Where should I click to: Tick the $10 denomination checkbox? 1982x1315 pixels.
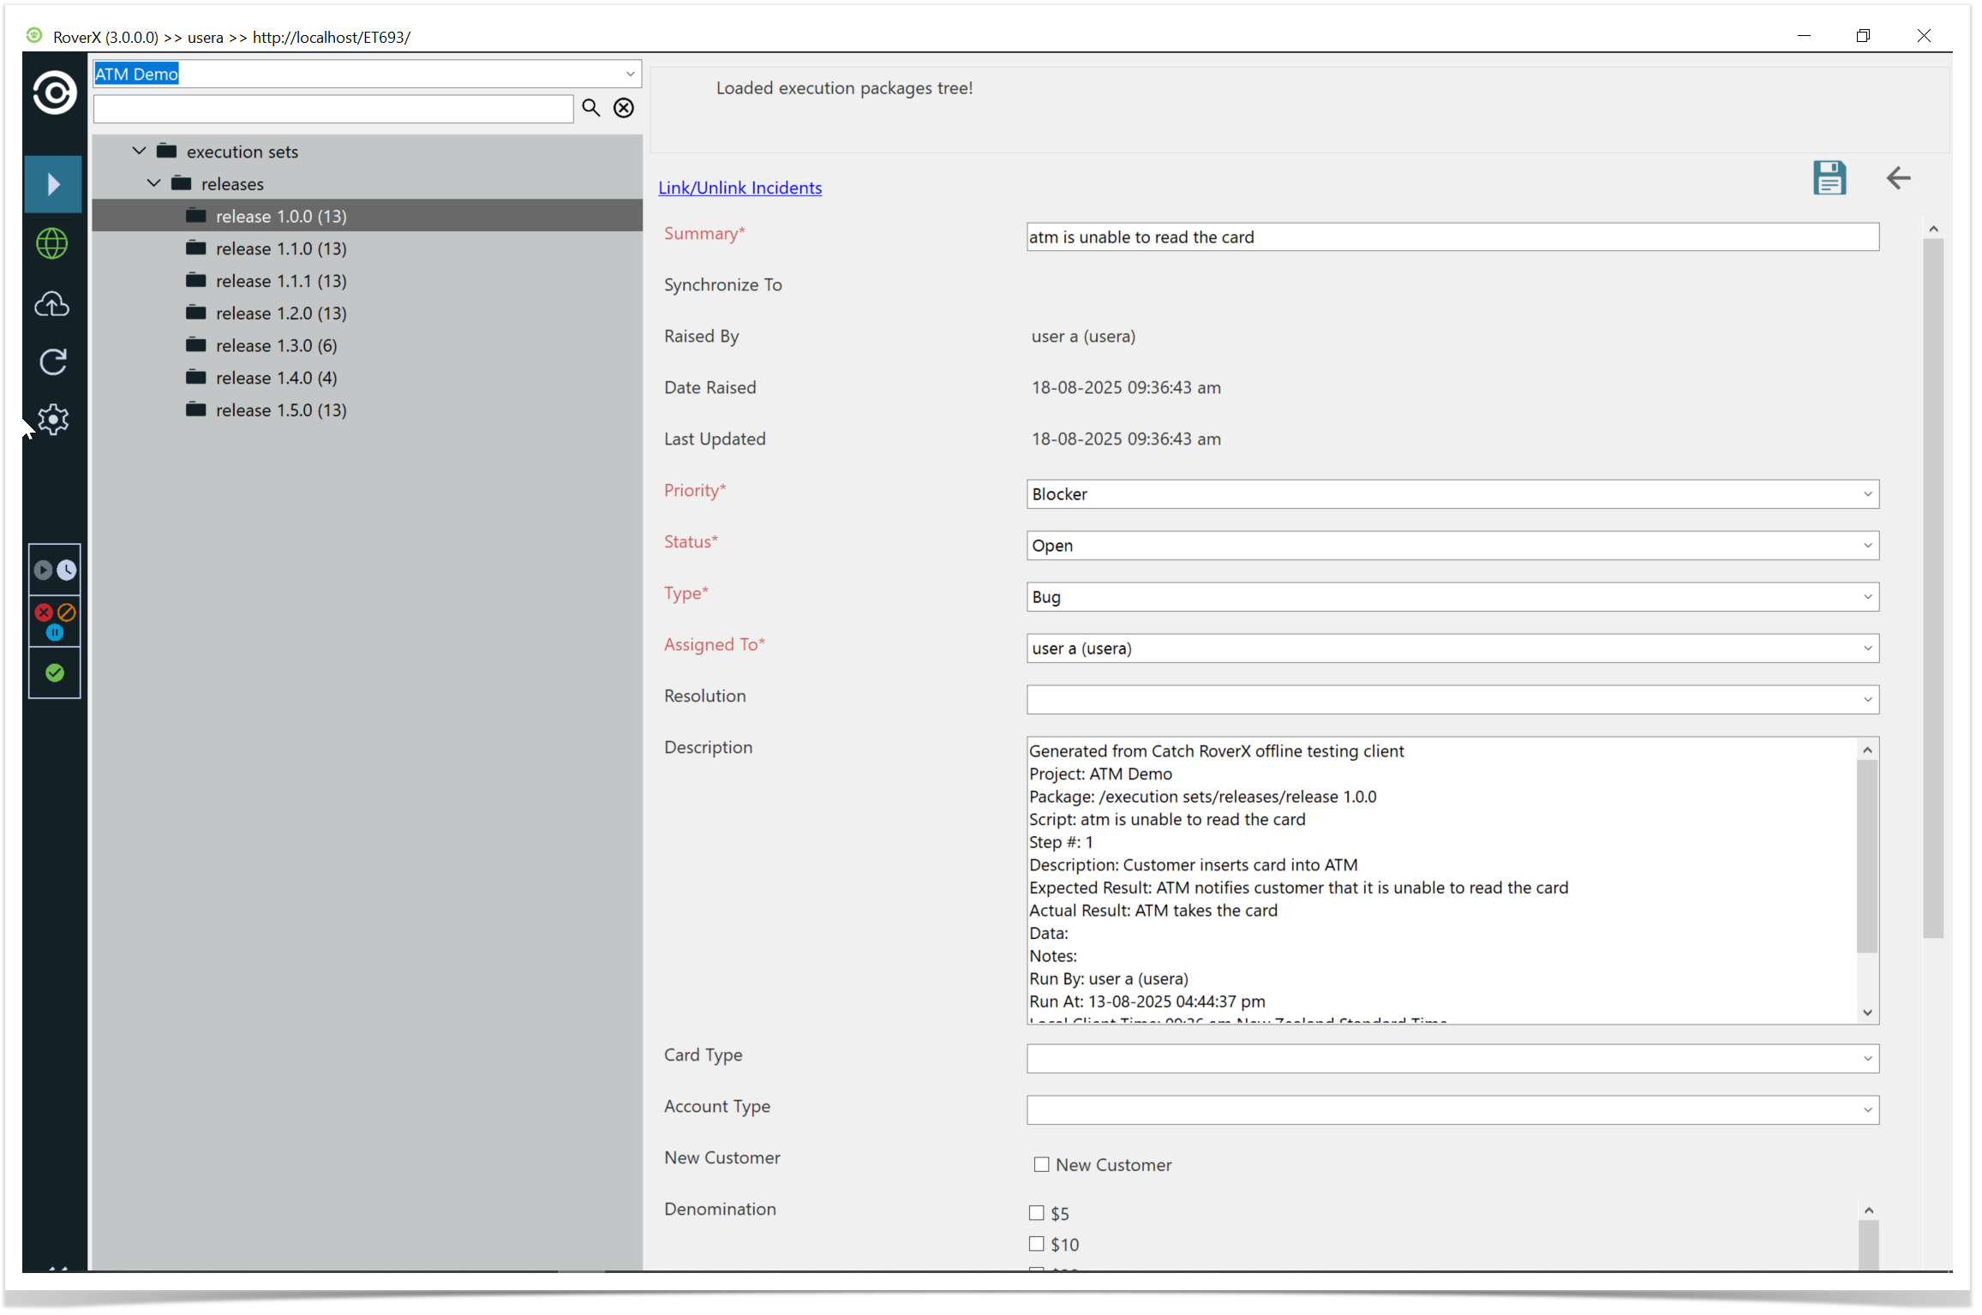point(1036,1244)
